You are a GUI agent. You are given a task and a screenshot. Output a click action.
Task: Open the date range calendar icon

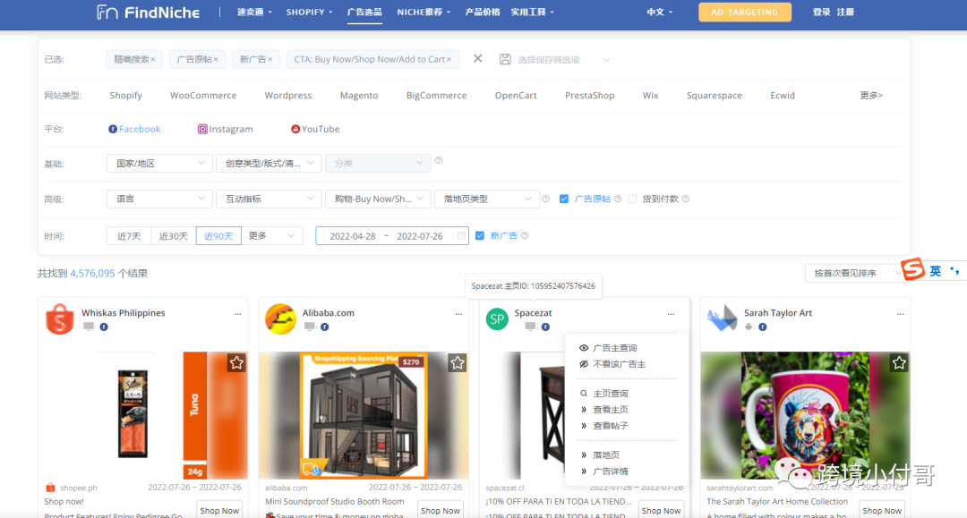click(461, 236)
